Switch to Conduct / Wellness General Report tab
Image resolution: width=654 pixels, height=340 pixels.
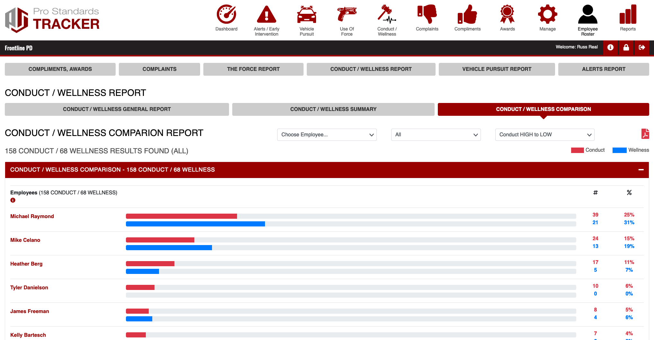pyautogui.click(x=117, y=109)
